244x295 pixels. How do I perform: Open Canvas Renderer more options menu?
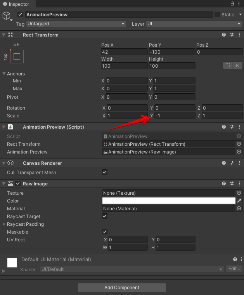coord(239,163)
